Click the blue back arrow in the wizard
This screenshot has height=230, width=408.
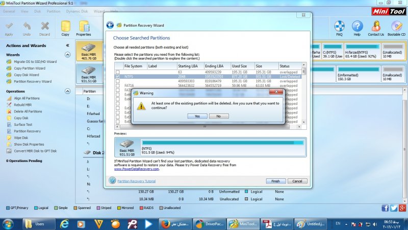(110, 25)
